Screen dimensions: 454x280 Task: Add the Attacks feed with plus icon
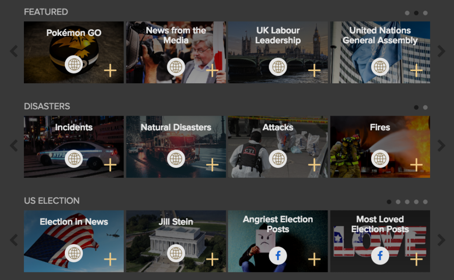[x=314, y=165]
